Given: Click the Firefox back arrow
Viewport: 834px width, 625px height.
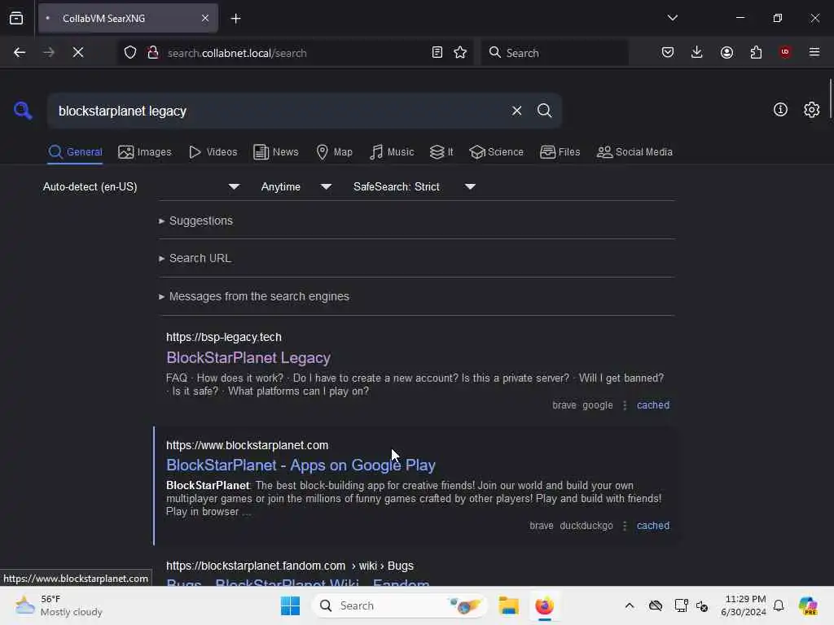Looking at the screenshot, I should point(20,52).
